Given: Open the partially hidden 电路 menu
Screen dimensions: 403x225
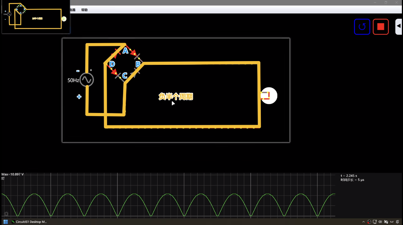Looking at the screenshot, I should tap(73, 10).
